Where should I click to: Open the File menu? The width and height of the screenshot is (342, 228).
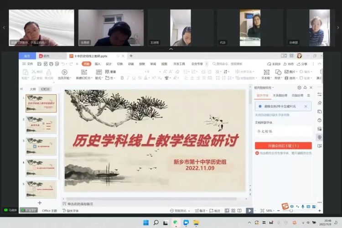27,64
